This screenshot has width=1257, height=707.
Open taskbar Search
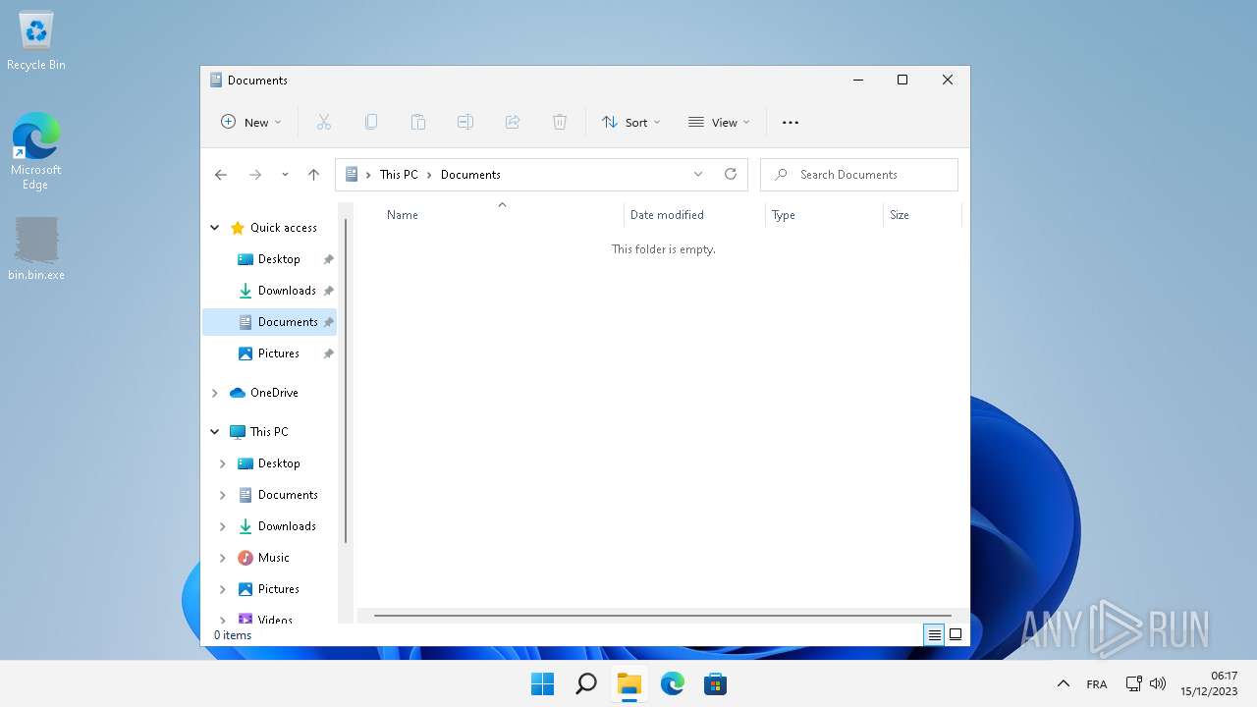point(585,683)
